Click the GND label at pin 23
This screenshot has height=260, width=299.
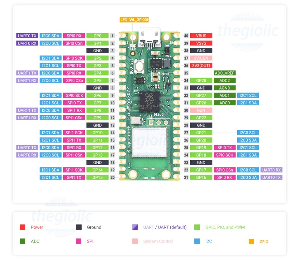201,162
